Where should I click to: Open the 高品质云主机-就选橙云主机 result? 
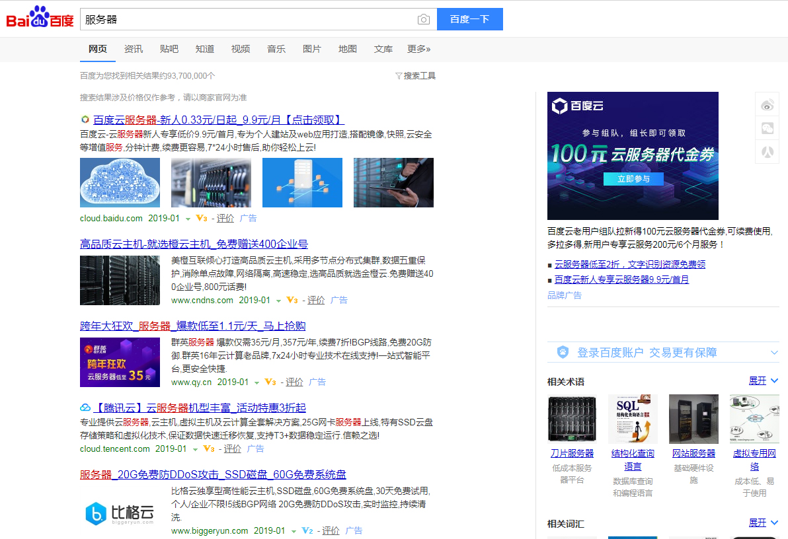194,244
